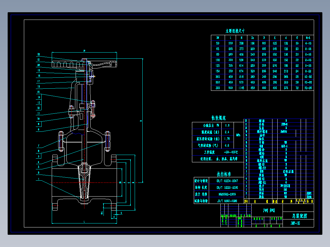Click the 执行标准 section heading
The height and width of the screenshot is (247, 330).
[x=224, y=174]
